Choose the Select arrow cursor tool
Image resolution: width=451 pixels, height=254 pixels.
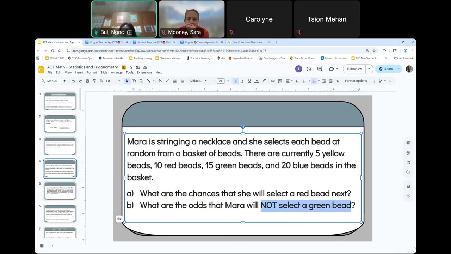(127, 81)
